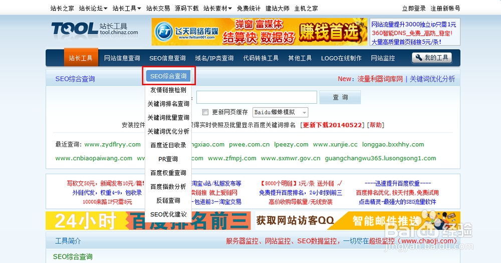The width and height of the screenshot is (501, 263).
Task: Select SEO综合查询 in dropdown menu
Action: pyautogui.click(x=168, y=76)
